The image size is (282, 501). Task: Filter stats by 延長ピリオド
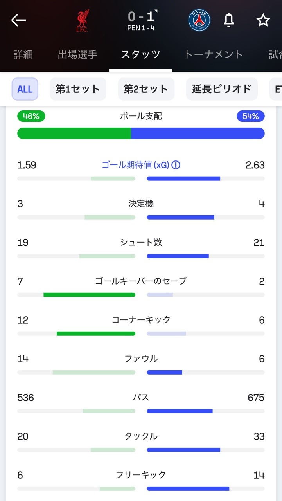pyautogui.click(x=222, y=89)
